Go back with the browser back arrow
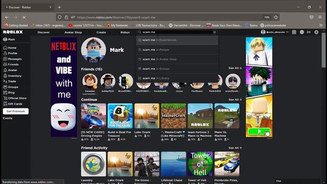327x184 pixels. (x=7, y=17)
